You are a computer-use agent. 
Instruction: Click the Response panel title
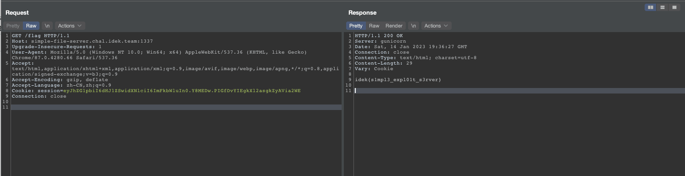[x=362, y=13]
